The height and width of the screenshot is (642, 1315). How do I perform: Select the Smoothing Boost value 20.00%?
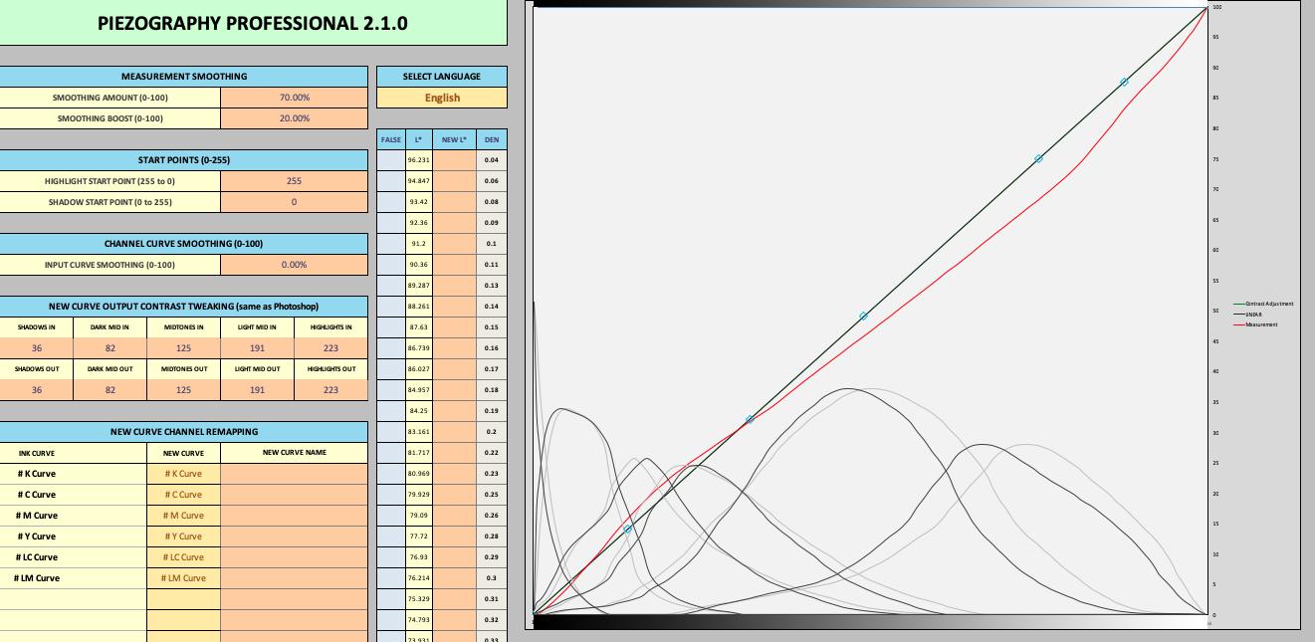[294, 118]
